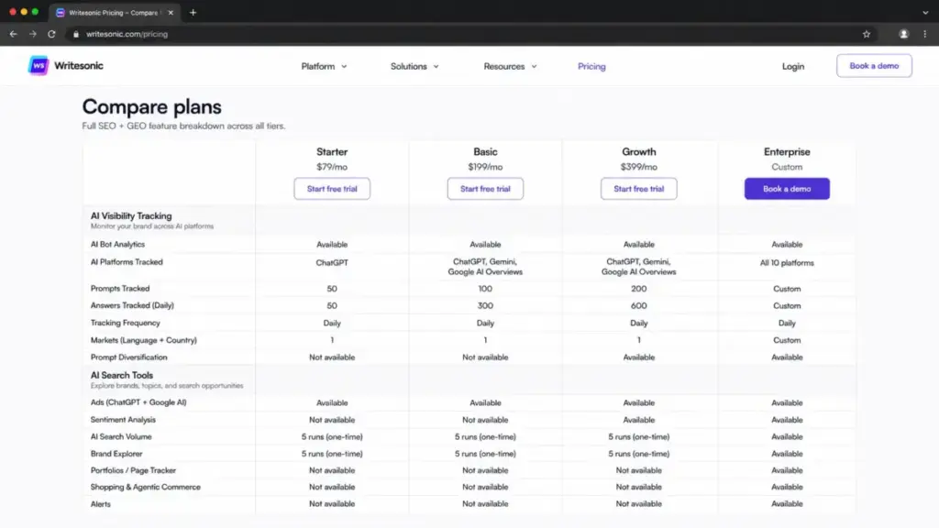939x528 pixels.
Task: Reload the page with the refresh icon
Action: click(x=51, y=34)
